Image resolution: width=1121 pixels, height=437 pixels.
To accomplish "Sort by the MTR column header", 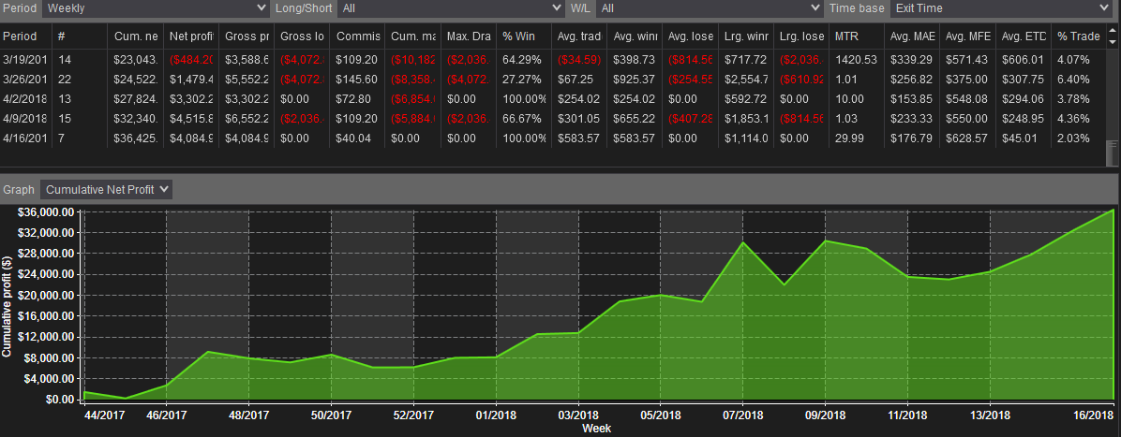I will 858,36.
